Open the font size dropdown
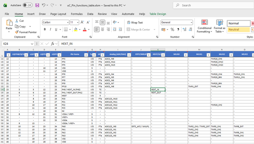 point(78,22)
